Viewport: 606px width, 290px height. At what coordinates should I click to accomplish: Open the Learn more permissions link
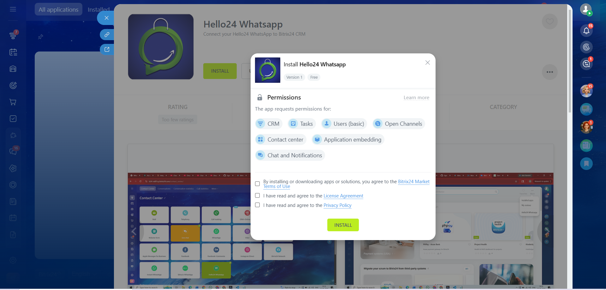point(416,98)
